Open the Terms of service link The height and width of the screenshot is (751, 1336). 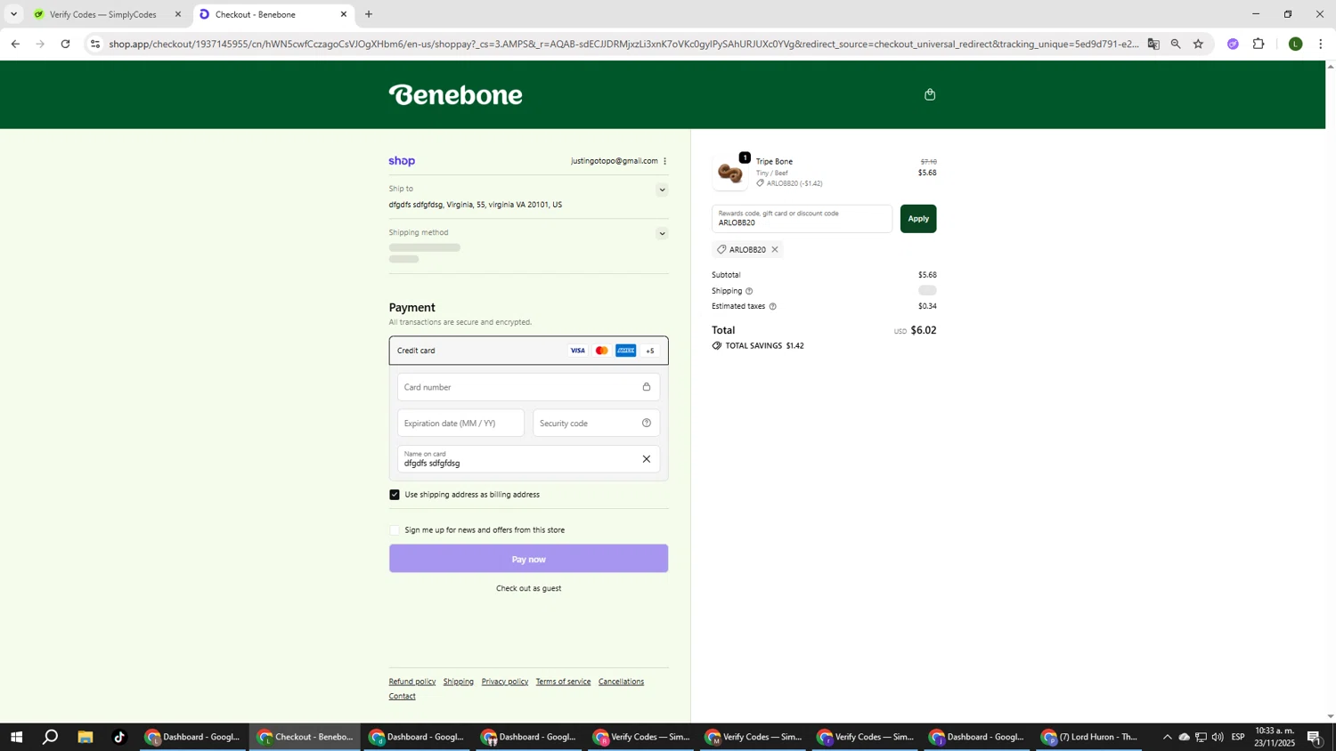[x=563, y=682]
